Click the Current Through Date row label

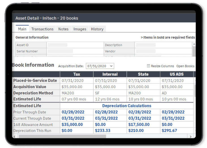32,118
